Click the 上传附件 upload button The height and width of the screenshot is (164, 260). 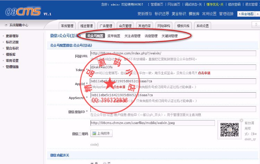102,133
